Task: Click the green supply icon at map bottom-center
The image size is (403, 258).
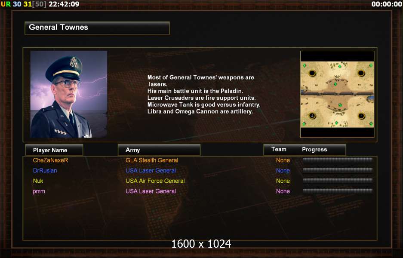Action: point(336,123)
